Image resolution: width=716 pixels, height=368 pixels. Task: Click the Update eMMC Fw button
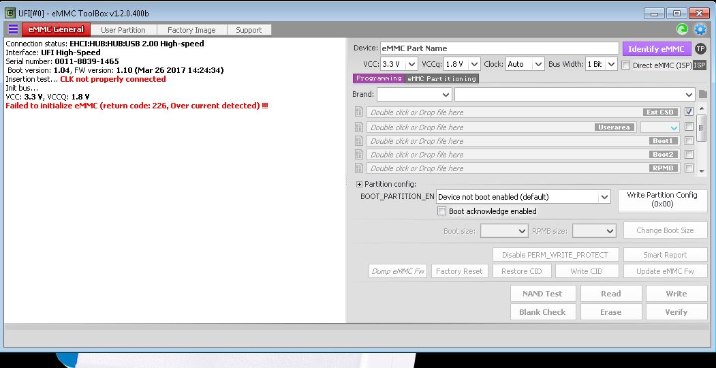(x=665, y=271)
